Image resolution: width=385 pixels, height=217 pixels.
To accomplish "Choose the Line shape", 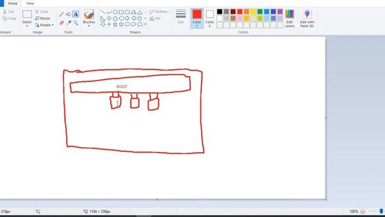I will click(x=103, y=12).
